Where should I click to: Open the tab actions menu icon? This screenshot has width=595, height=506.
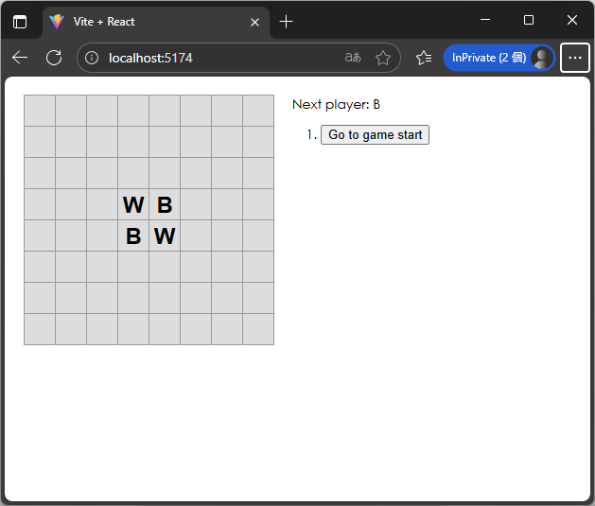point(20,21)
